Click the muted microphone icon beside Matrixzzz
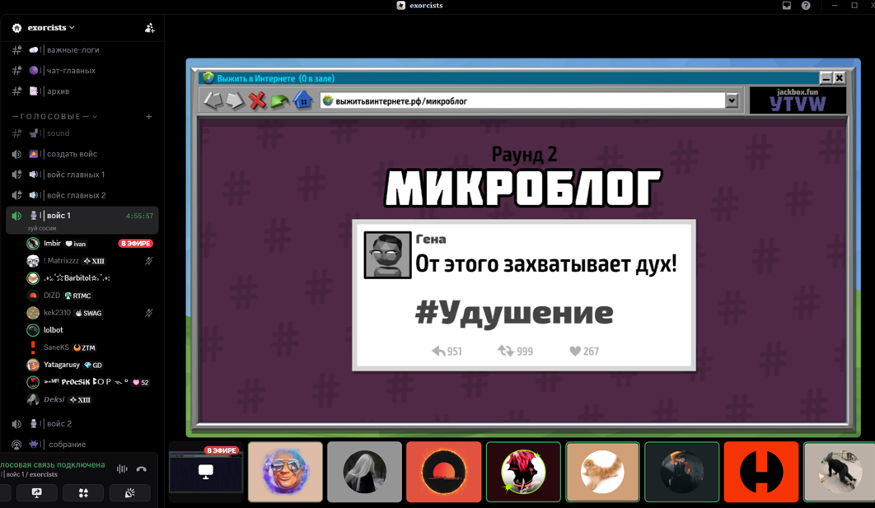The height and width of the screenshot is (508, 875). pyautogui.click(x=149, y=260)
